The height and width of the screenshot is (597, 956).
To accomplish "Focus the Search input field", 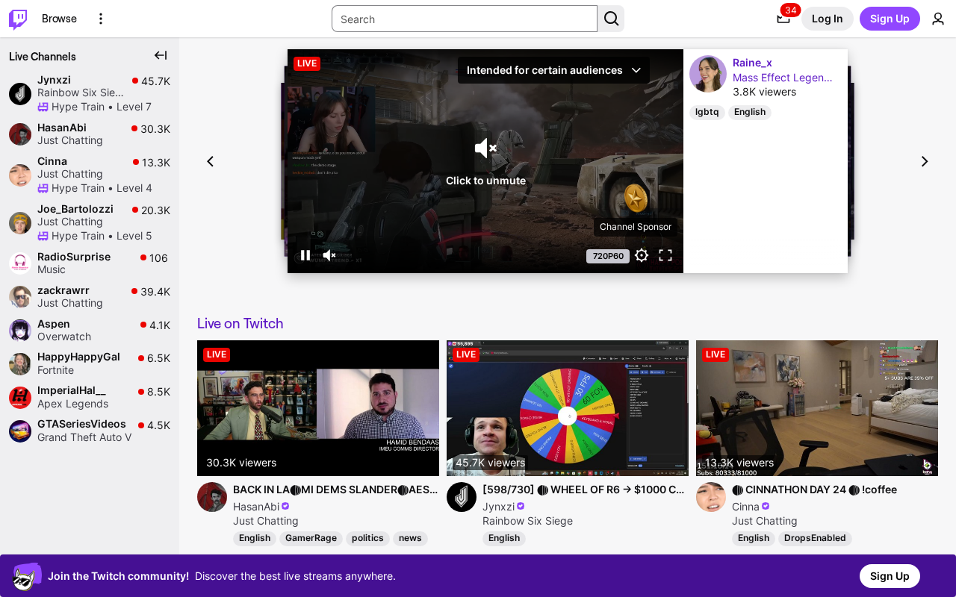I will [x=465, y=19].
